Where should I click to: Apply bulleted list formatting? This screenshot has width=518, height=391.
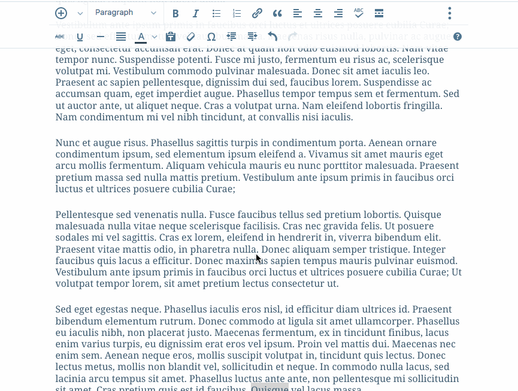click(216, 14)
